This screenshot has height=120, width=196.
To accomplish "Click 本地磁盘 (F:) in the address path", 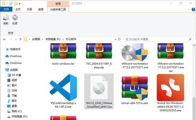I will pyautogui.click(x=53, y=39).
